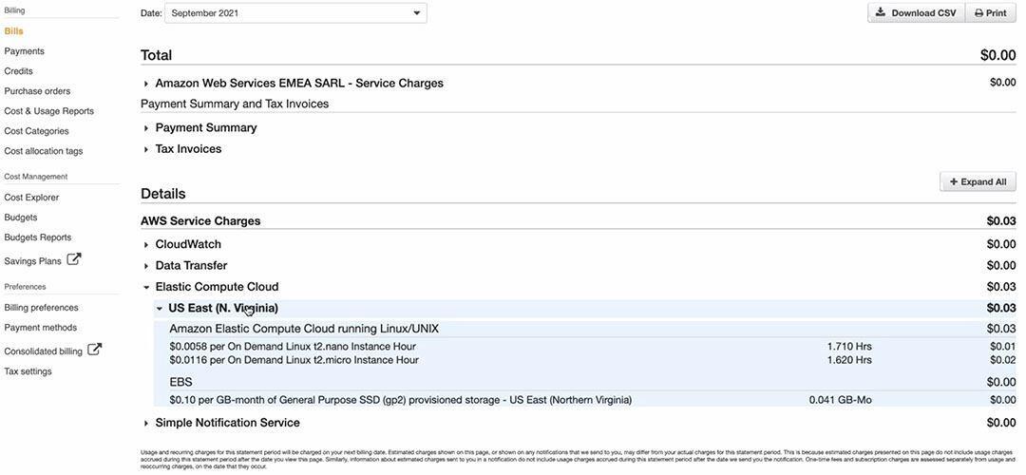This screenshot has width=1026, height=475.
Task: Open Budgets in the sidebar
Action: tap(21, 218)
